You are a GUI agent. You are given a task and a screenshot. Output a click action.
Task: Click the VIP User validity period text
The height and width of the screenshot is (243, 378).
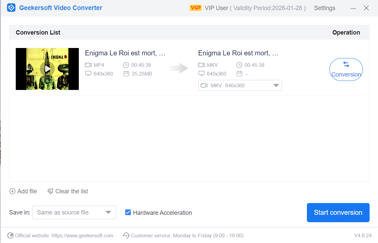255,8
